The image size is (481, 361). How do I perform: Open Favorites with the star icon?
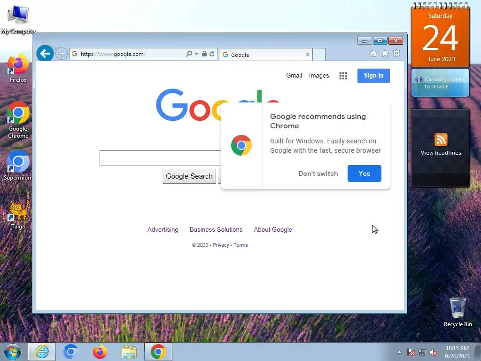pos(385,54)
